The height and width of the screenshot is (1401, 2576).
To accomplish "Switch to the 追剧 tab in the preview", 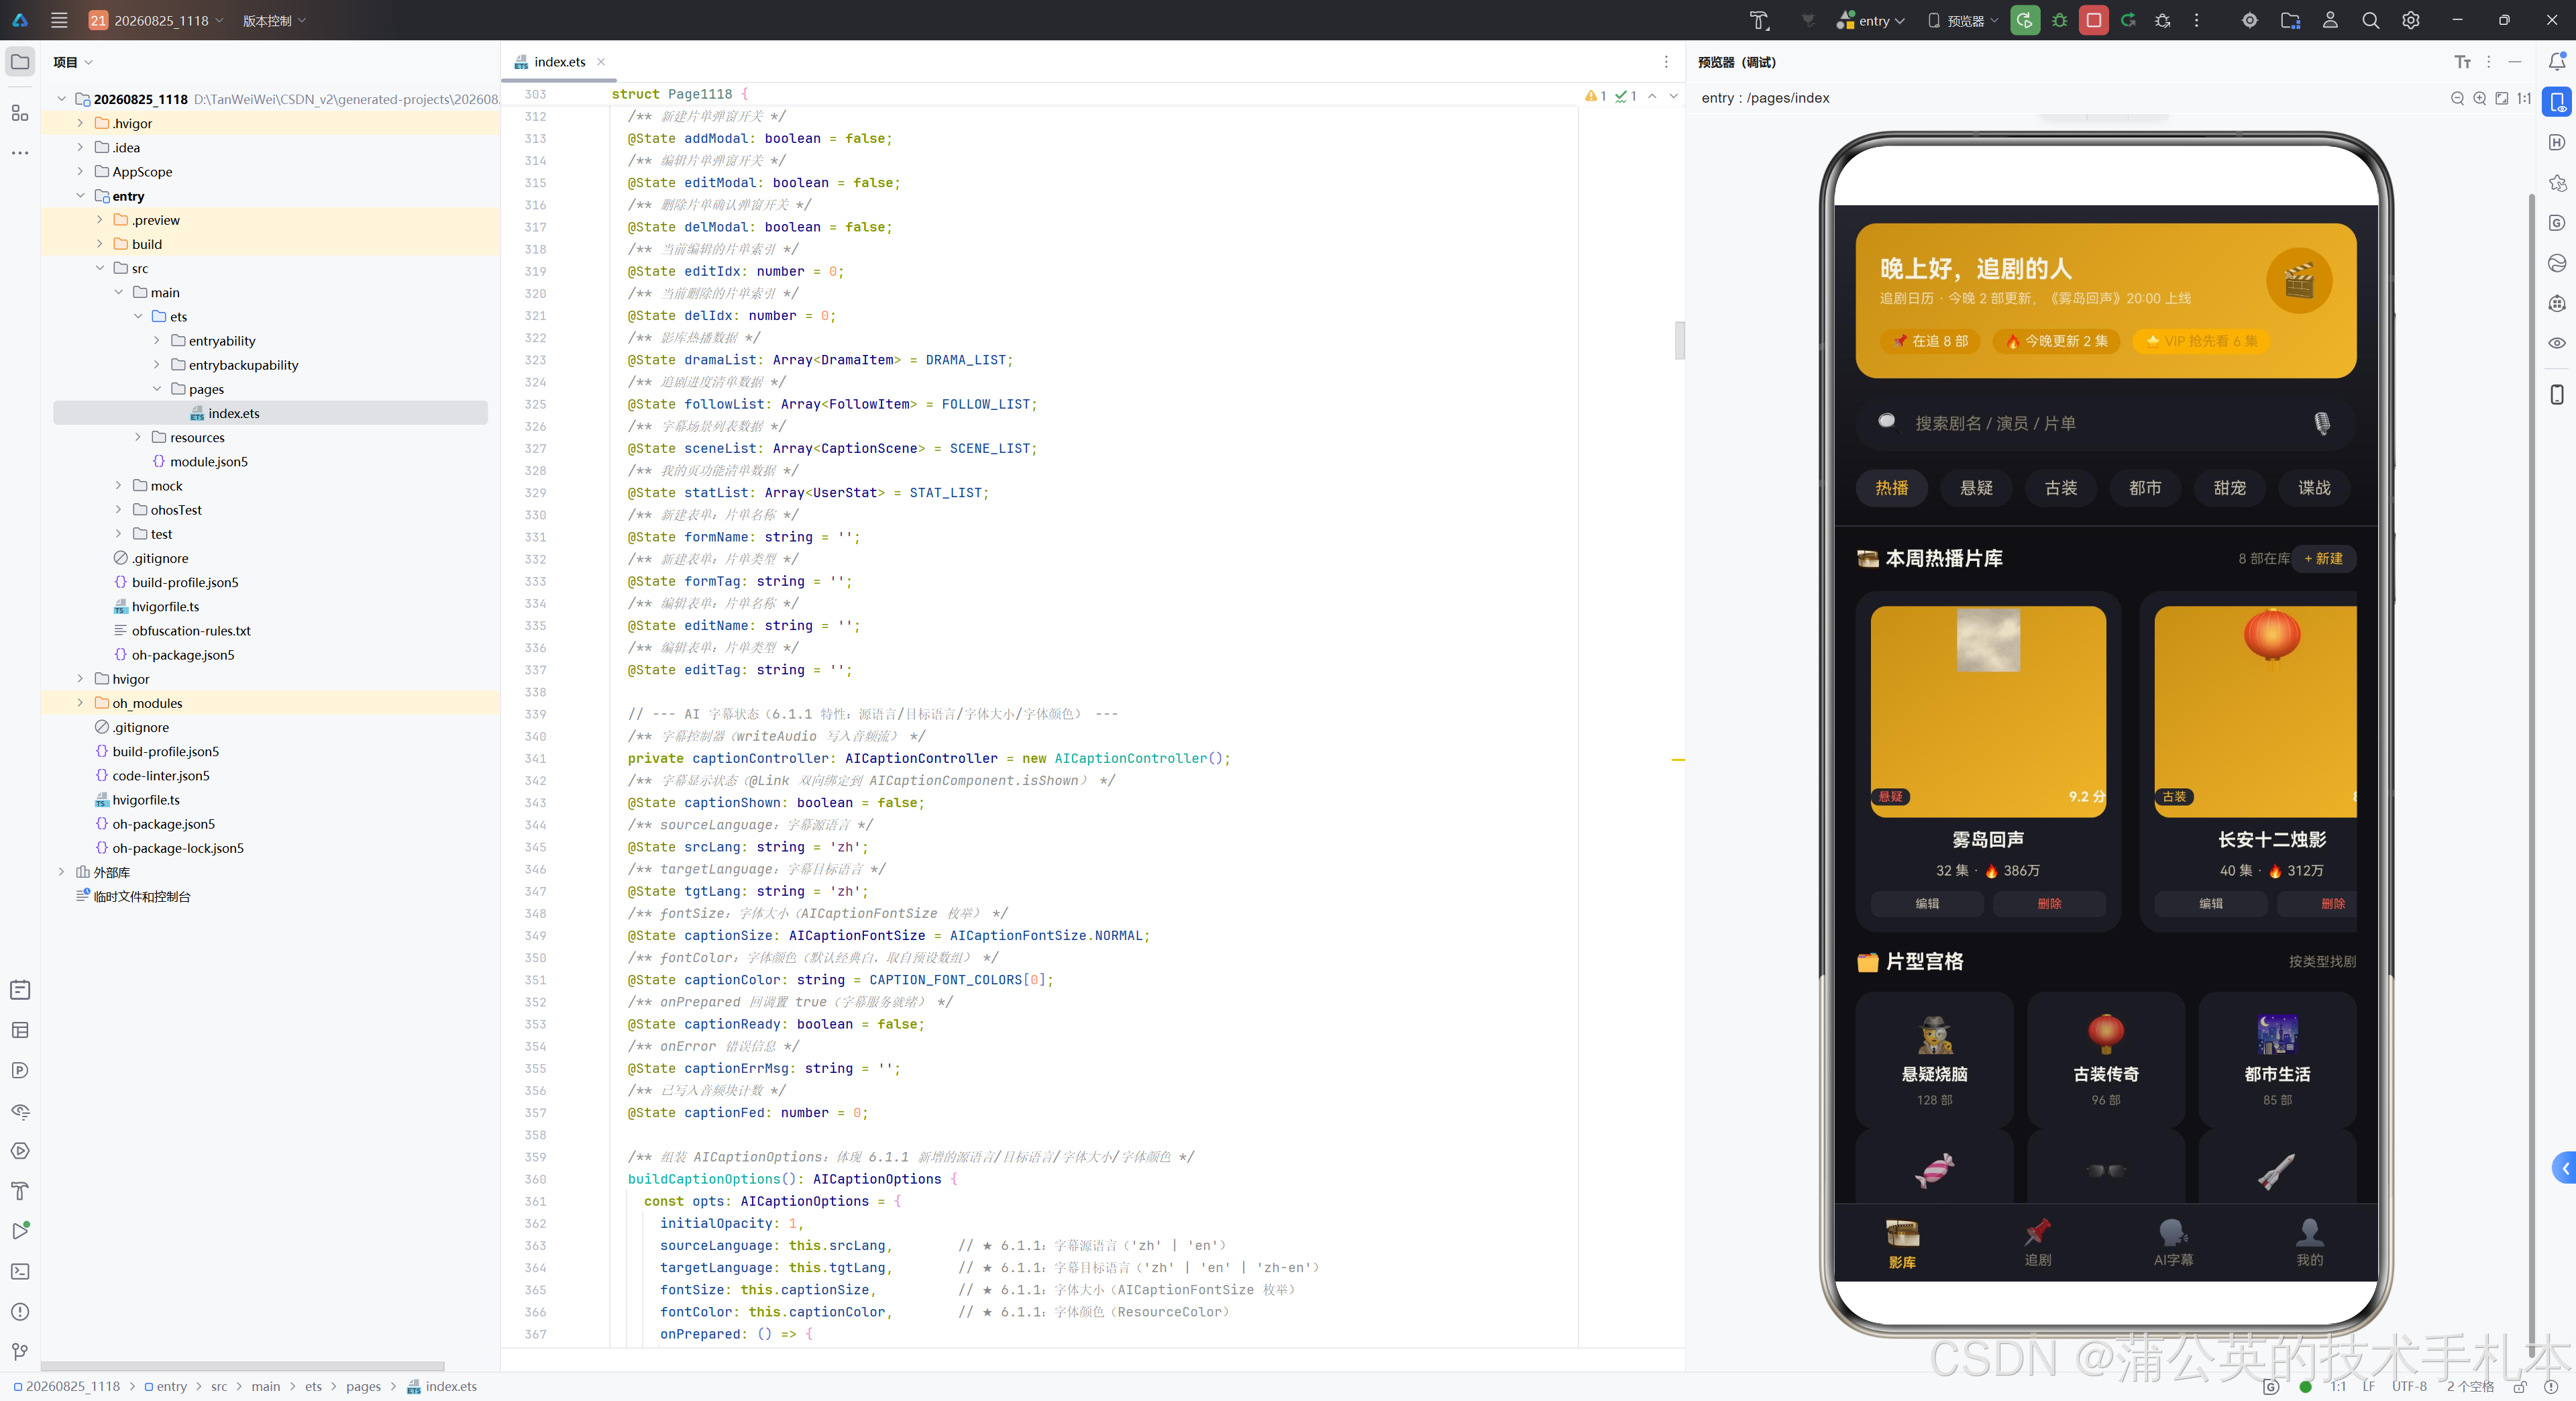I will [2038, 1243].
